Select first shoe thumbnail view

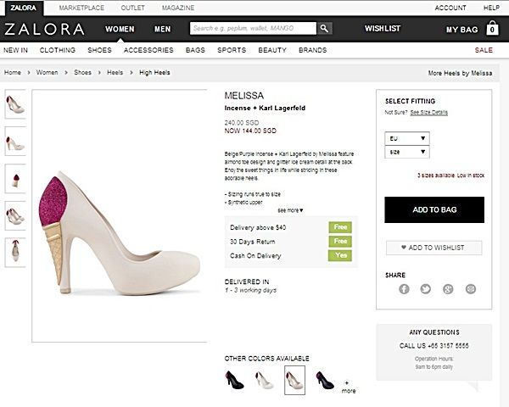coord(15,104)
